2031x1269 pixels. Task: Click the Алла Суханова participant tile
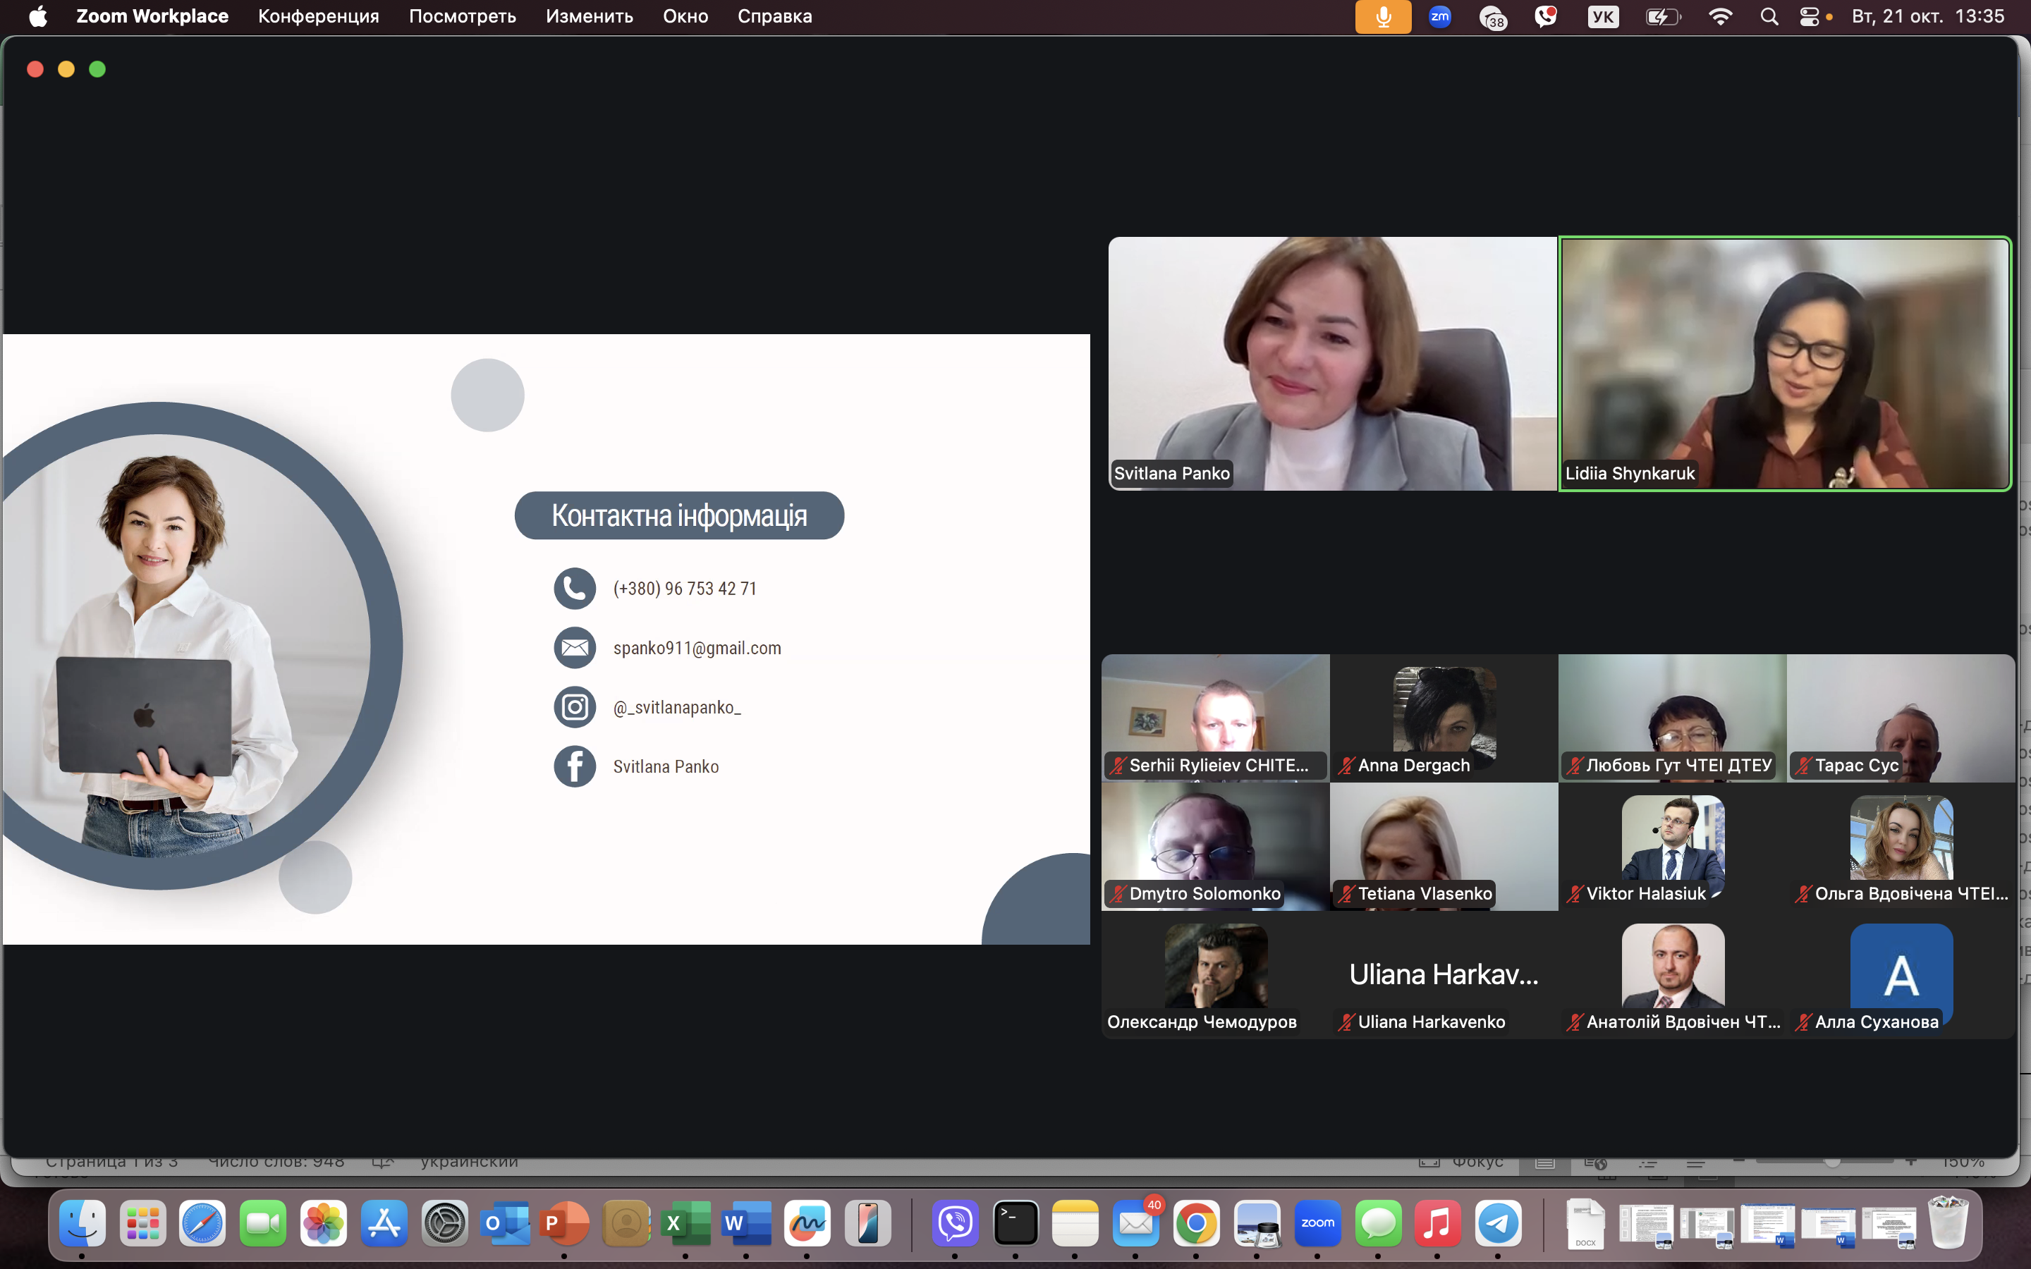pos(1901,974)
